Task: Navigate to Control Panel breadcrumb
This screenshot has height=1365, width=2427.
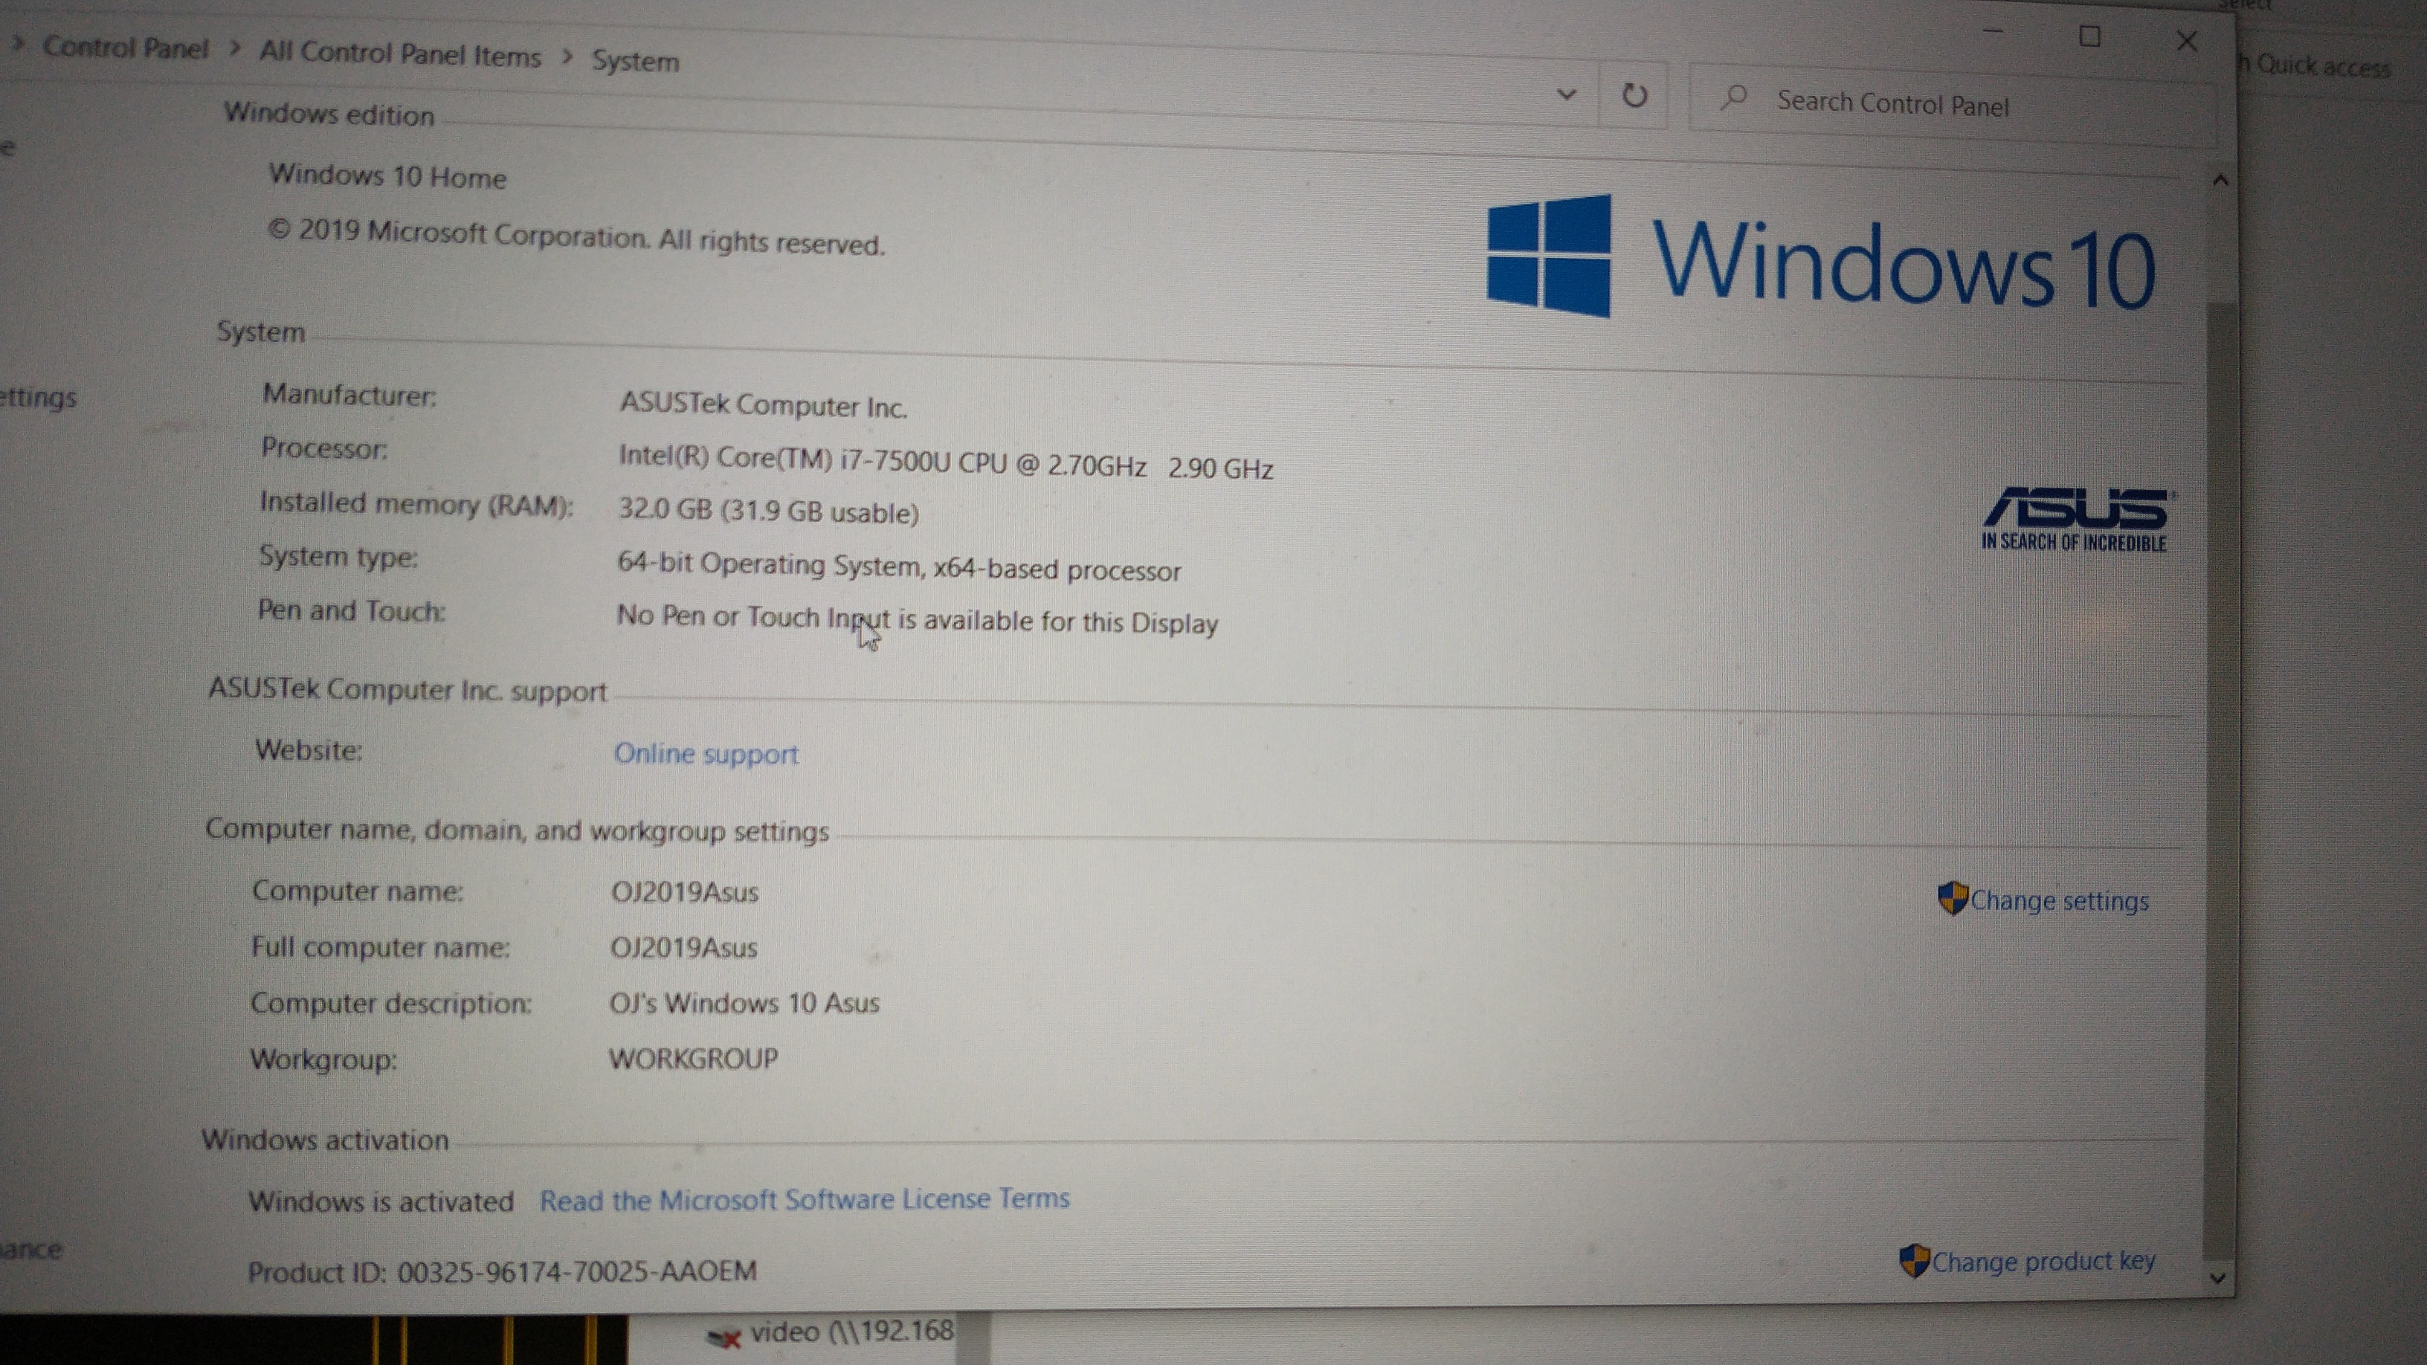Action: (126, 47)
